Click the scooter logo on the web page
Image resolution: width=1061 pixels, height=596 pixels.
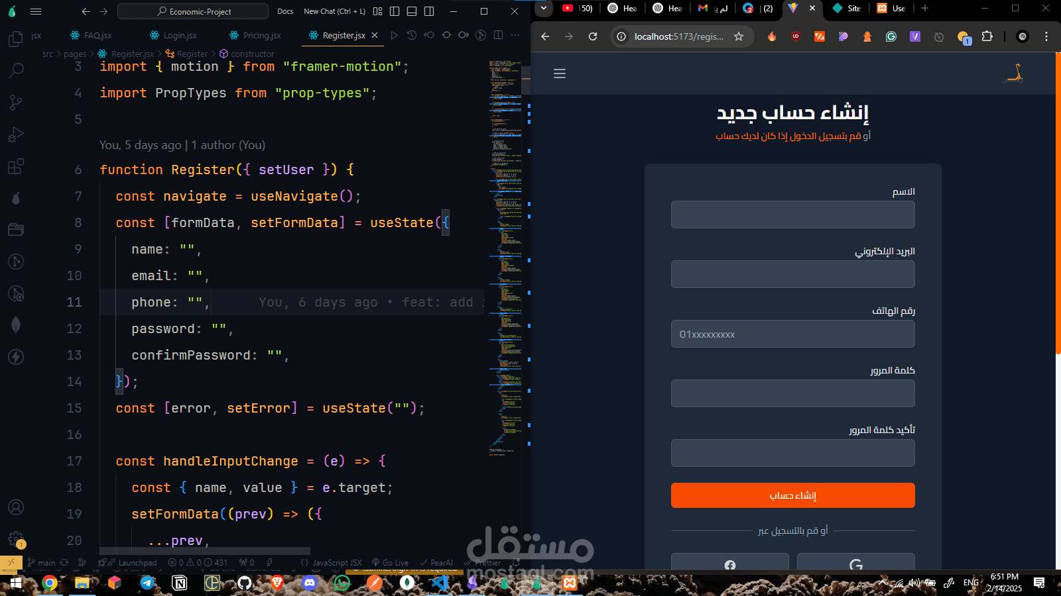[x=1013, y=74]
